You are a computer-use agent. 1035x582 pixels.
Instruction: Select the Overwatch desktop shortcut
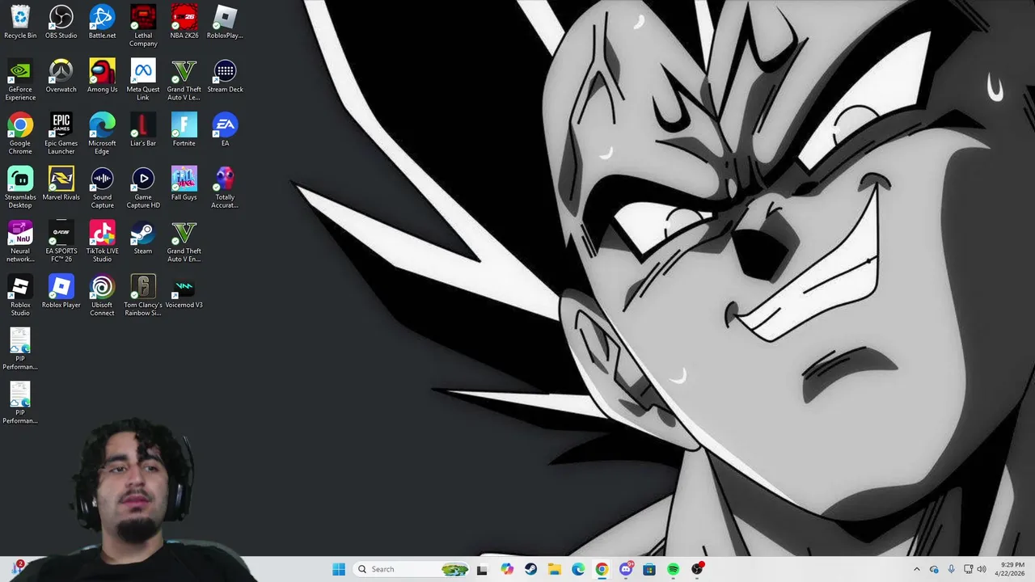click(x=61, y=76)
